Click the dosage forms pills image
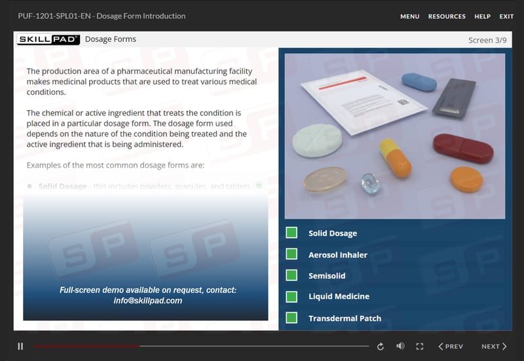 click(x=395, y=136)
